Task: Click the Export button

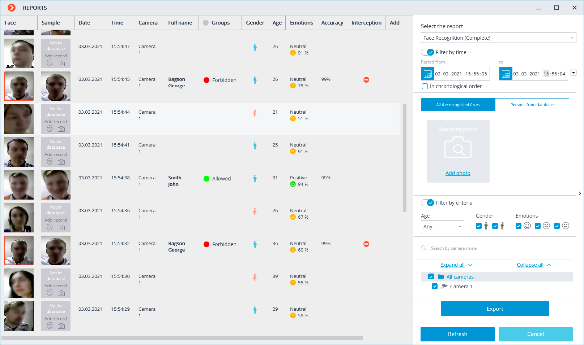Action: click(495, 309)
